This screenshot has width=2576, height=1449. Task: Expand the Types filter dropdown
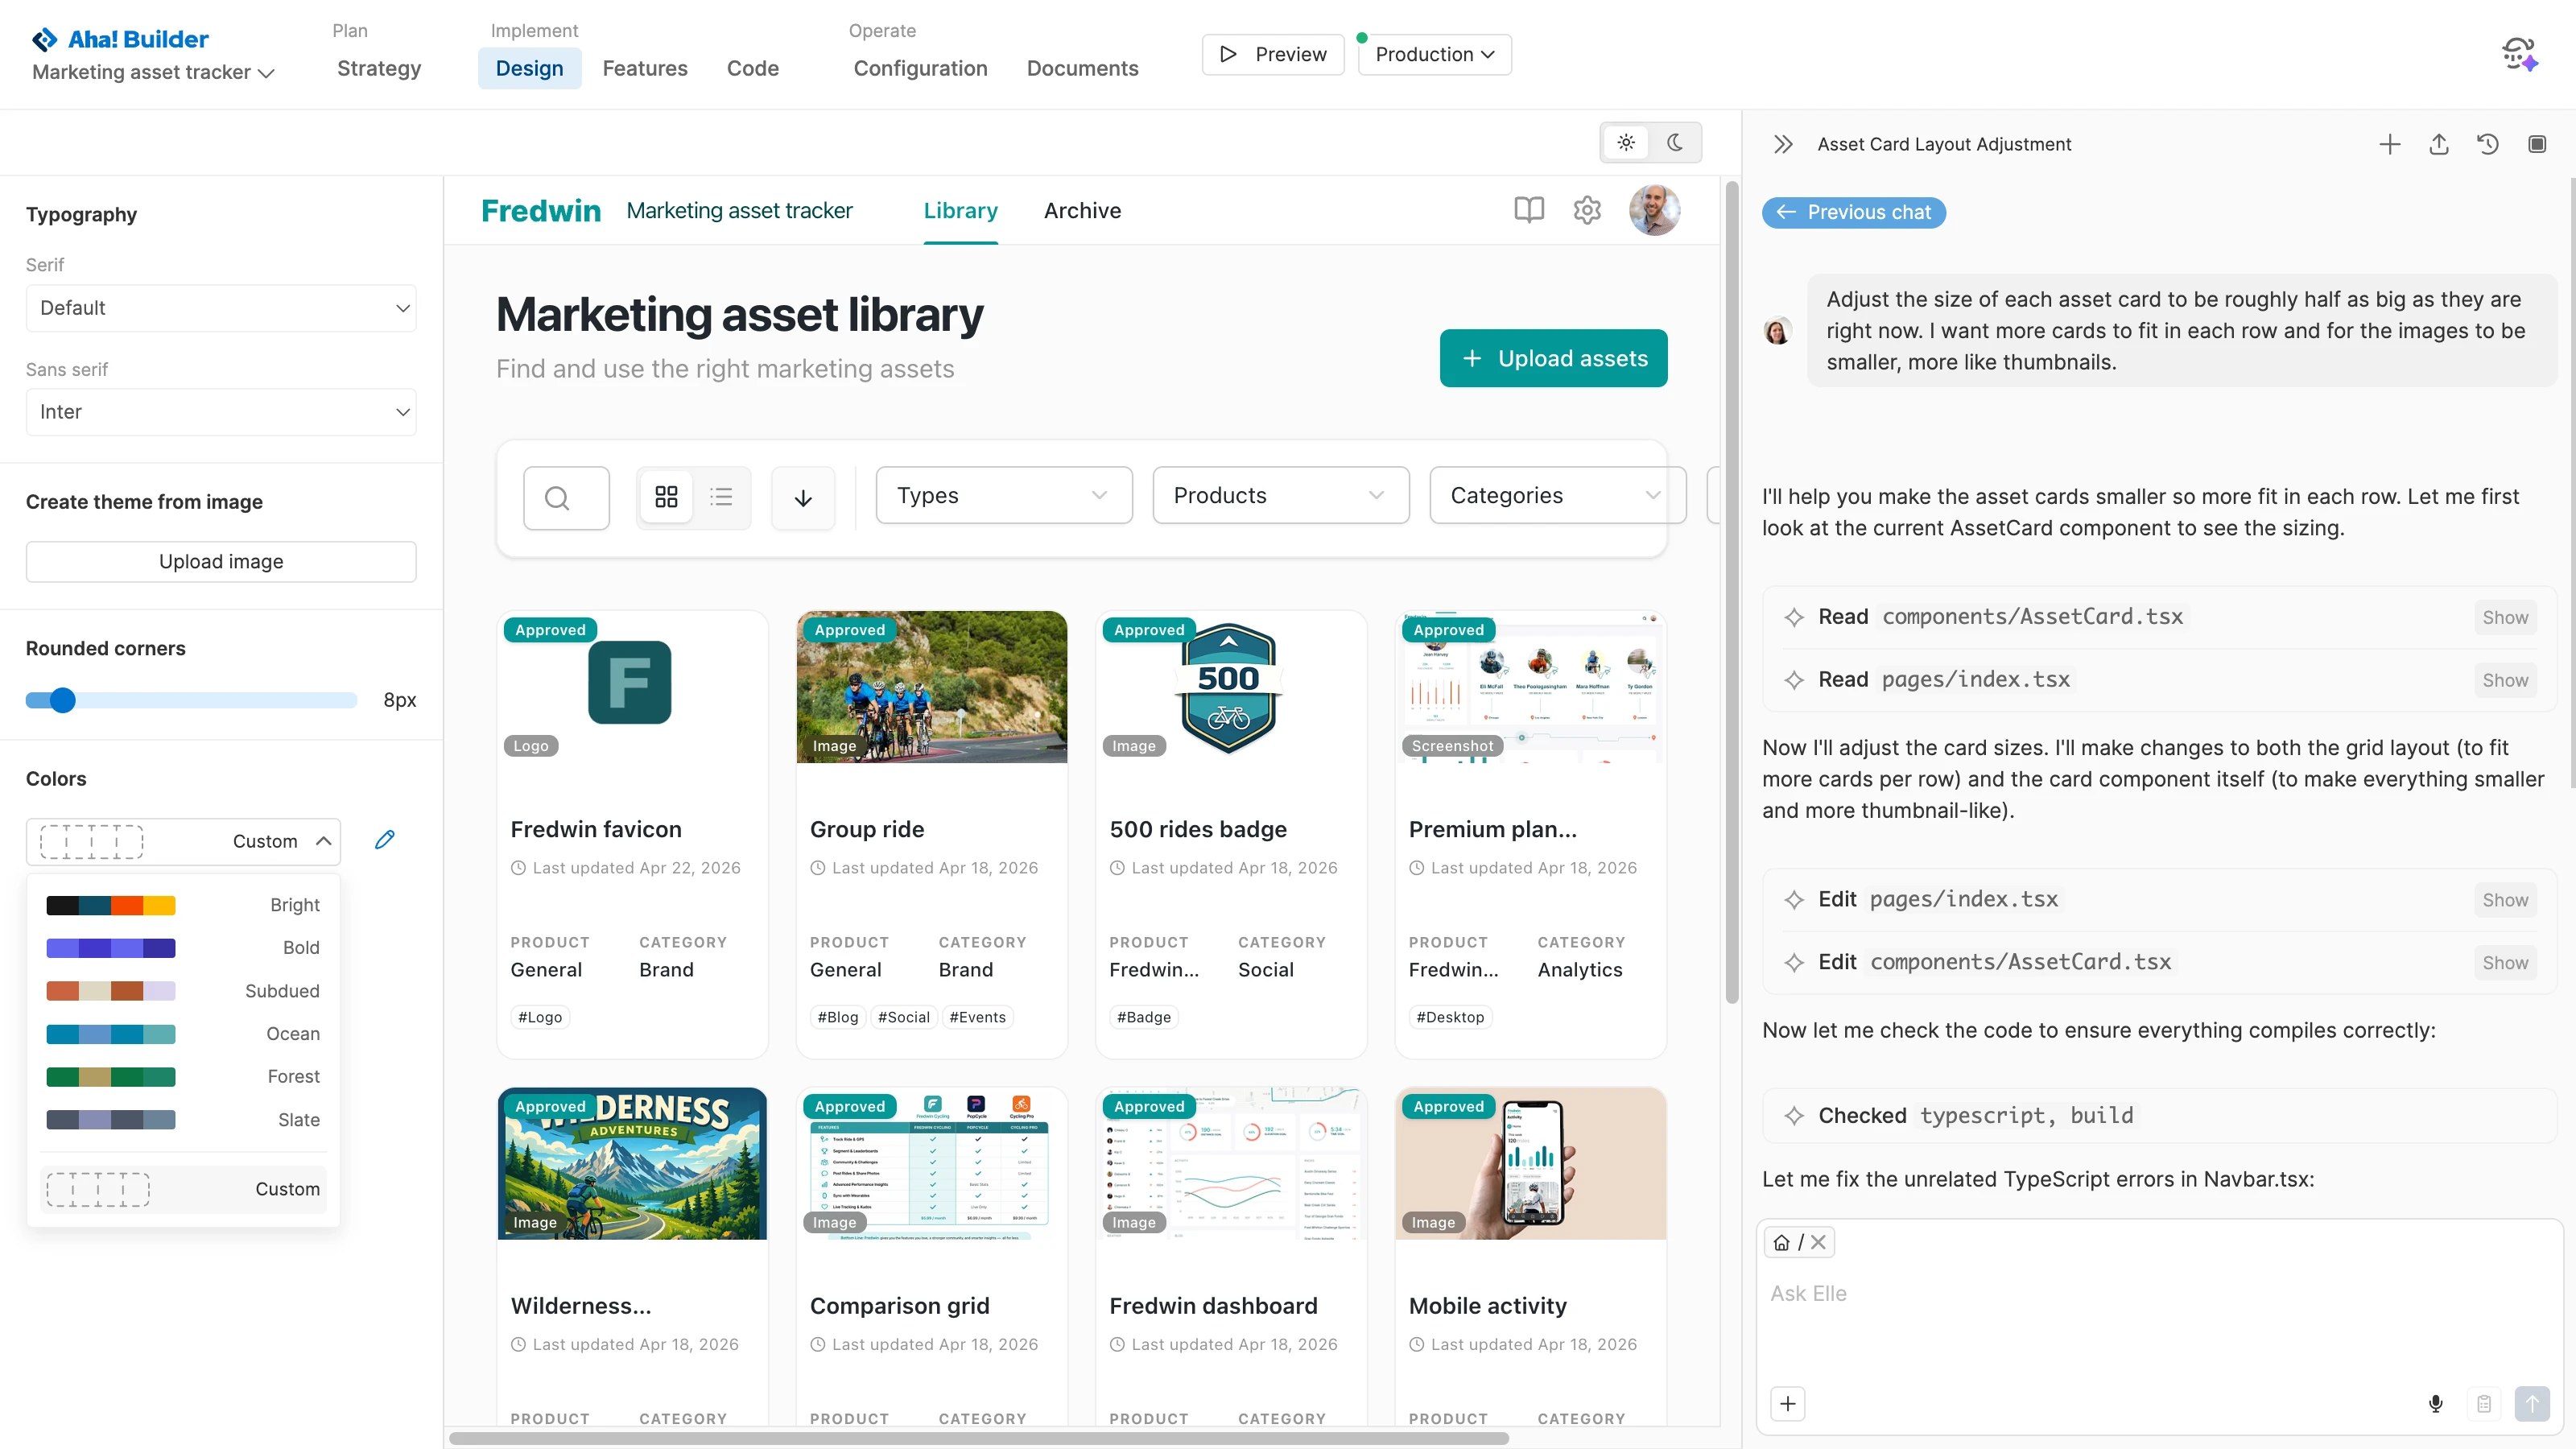point(1003,495)
